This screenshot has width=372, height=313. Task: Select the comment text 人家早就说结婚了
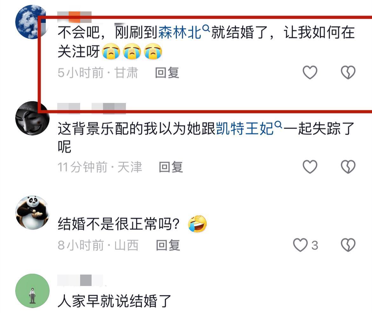point(114,301)
